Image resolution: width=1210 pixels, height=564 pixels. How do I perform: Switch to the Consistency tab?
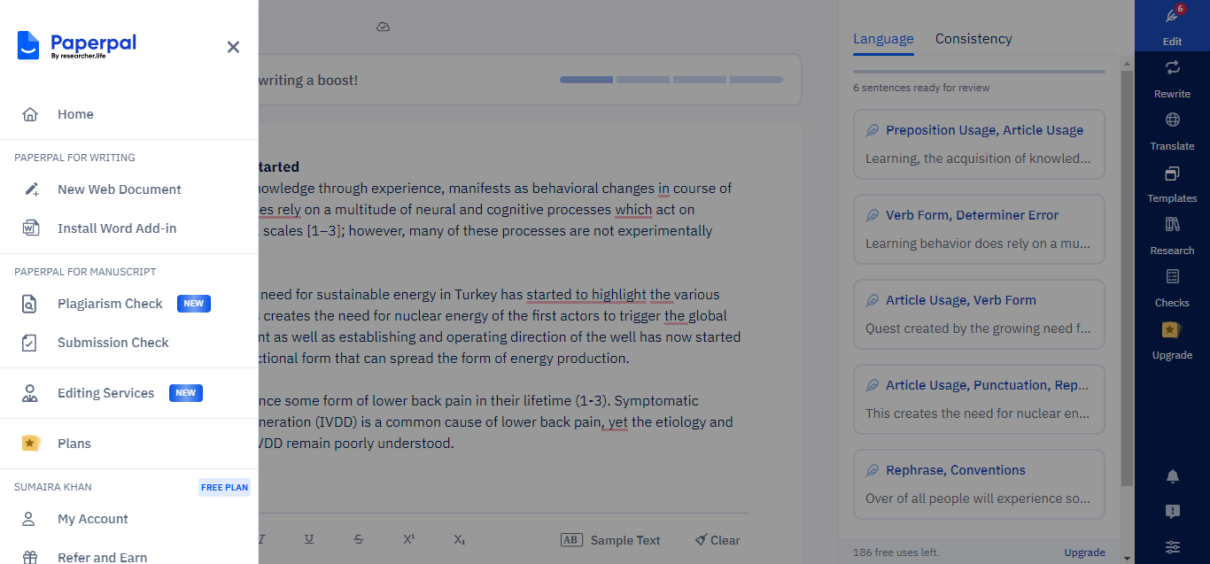click(973, 39)
